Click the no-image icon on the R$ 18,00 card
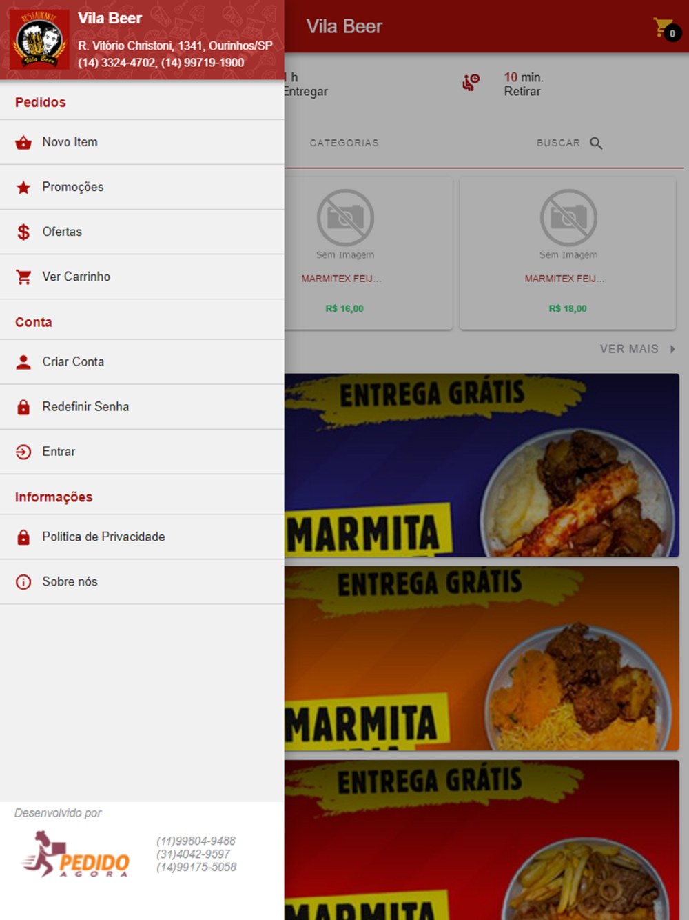Viewport: 689px width, 920px height. coord(568,218)
